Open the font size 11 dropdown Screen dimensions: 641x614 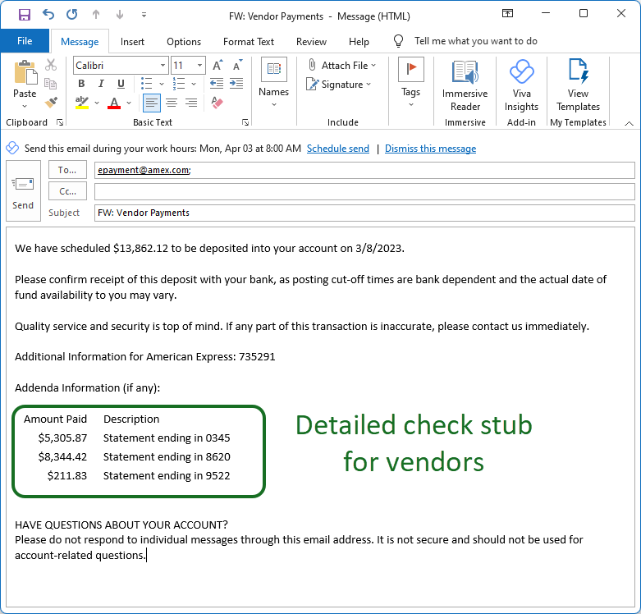[x=199, y=66]
